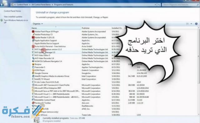Click version 13.0.782.215 cell
The height and width of the screenshot is (123, 200).
(x=142, y=73)
